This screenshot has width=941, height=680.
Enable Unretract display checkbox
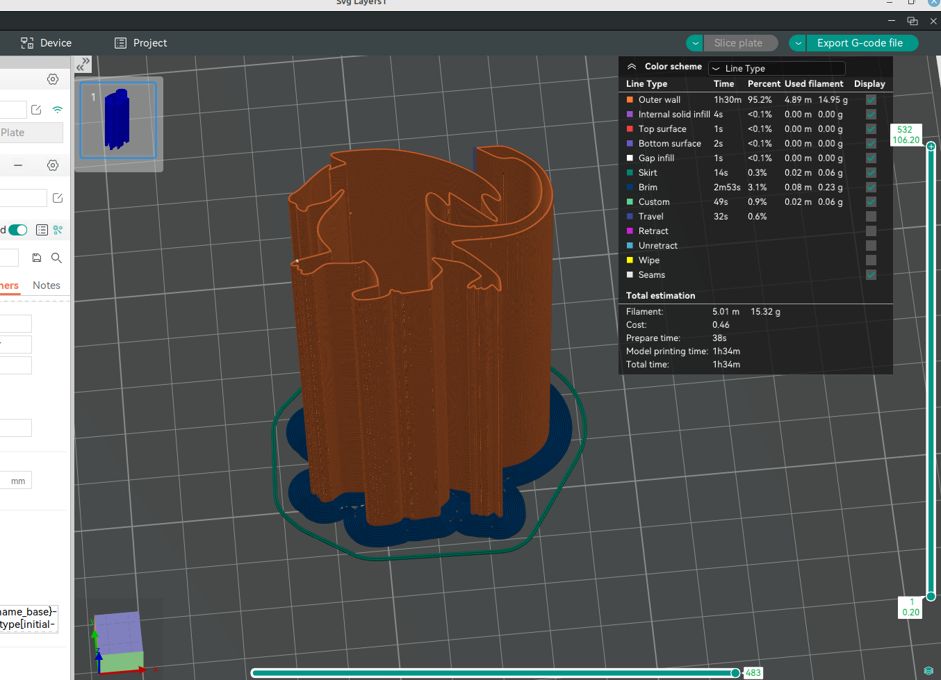tap(871, 246)
